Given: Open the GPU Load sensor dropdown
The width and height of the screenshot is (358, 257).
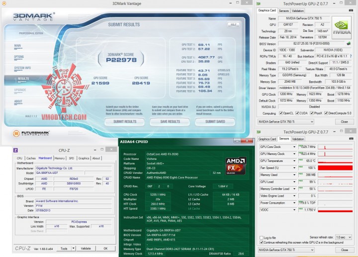Looking at the screenshot, I should click(294, 182).
